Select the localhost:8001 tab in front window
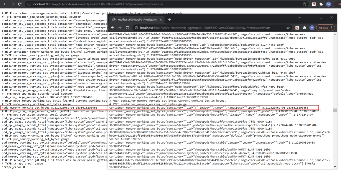 coord(137,19)
